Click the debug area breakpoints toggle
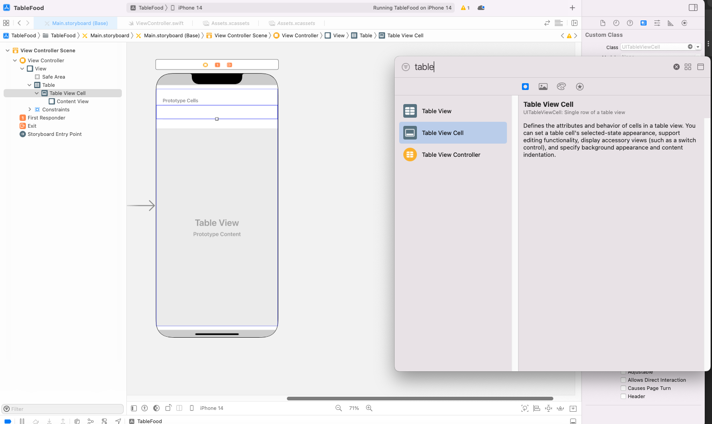 pos(7,421)
